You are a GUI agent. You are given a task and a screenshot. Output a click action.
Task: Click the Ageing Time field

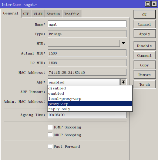(87, 115)
